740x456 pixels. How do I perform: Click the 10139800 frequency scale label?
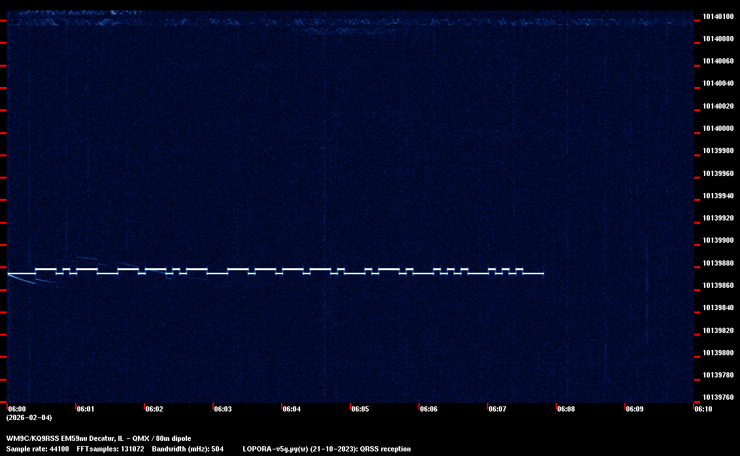(717, 353)
